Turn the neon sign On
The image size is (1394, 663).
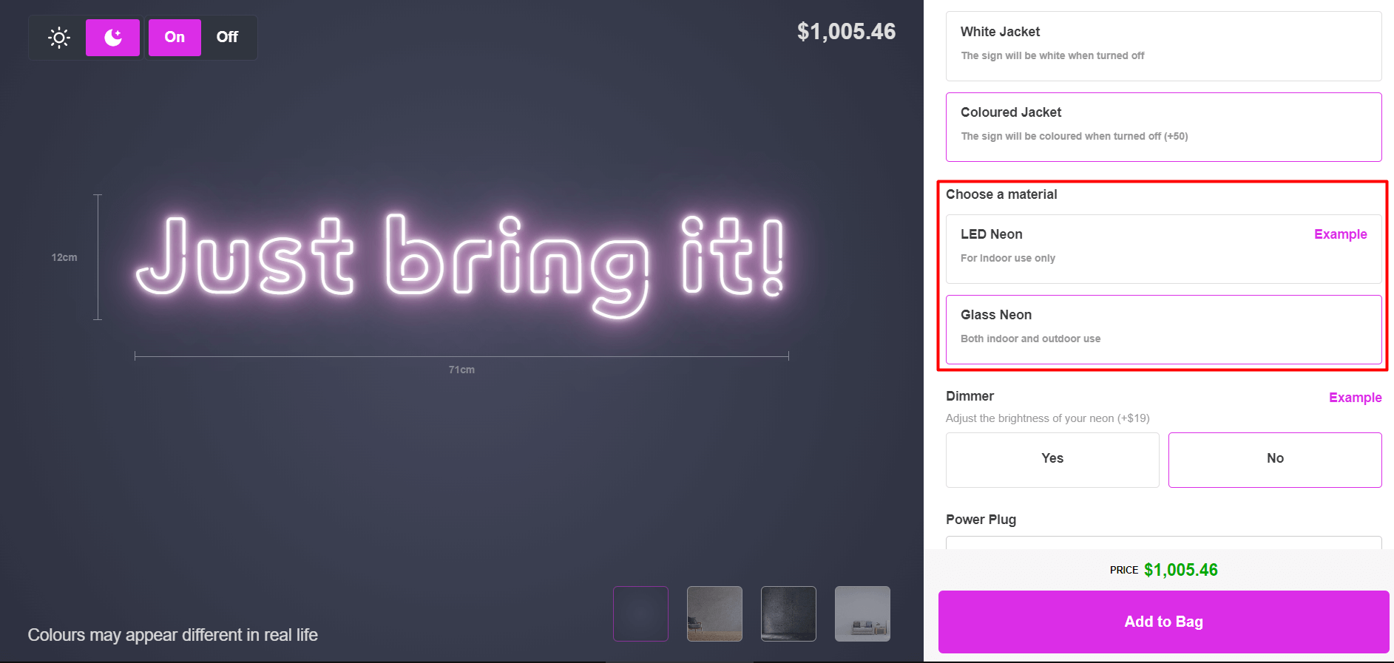[175, 38]
